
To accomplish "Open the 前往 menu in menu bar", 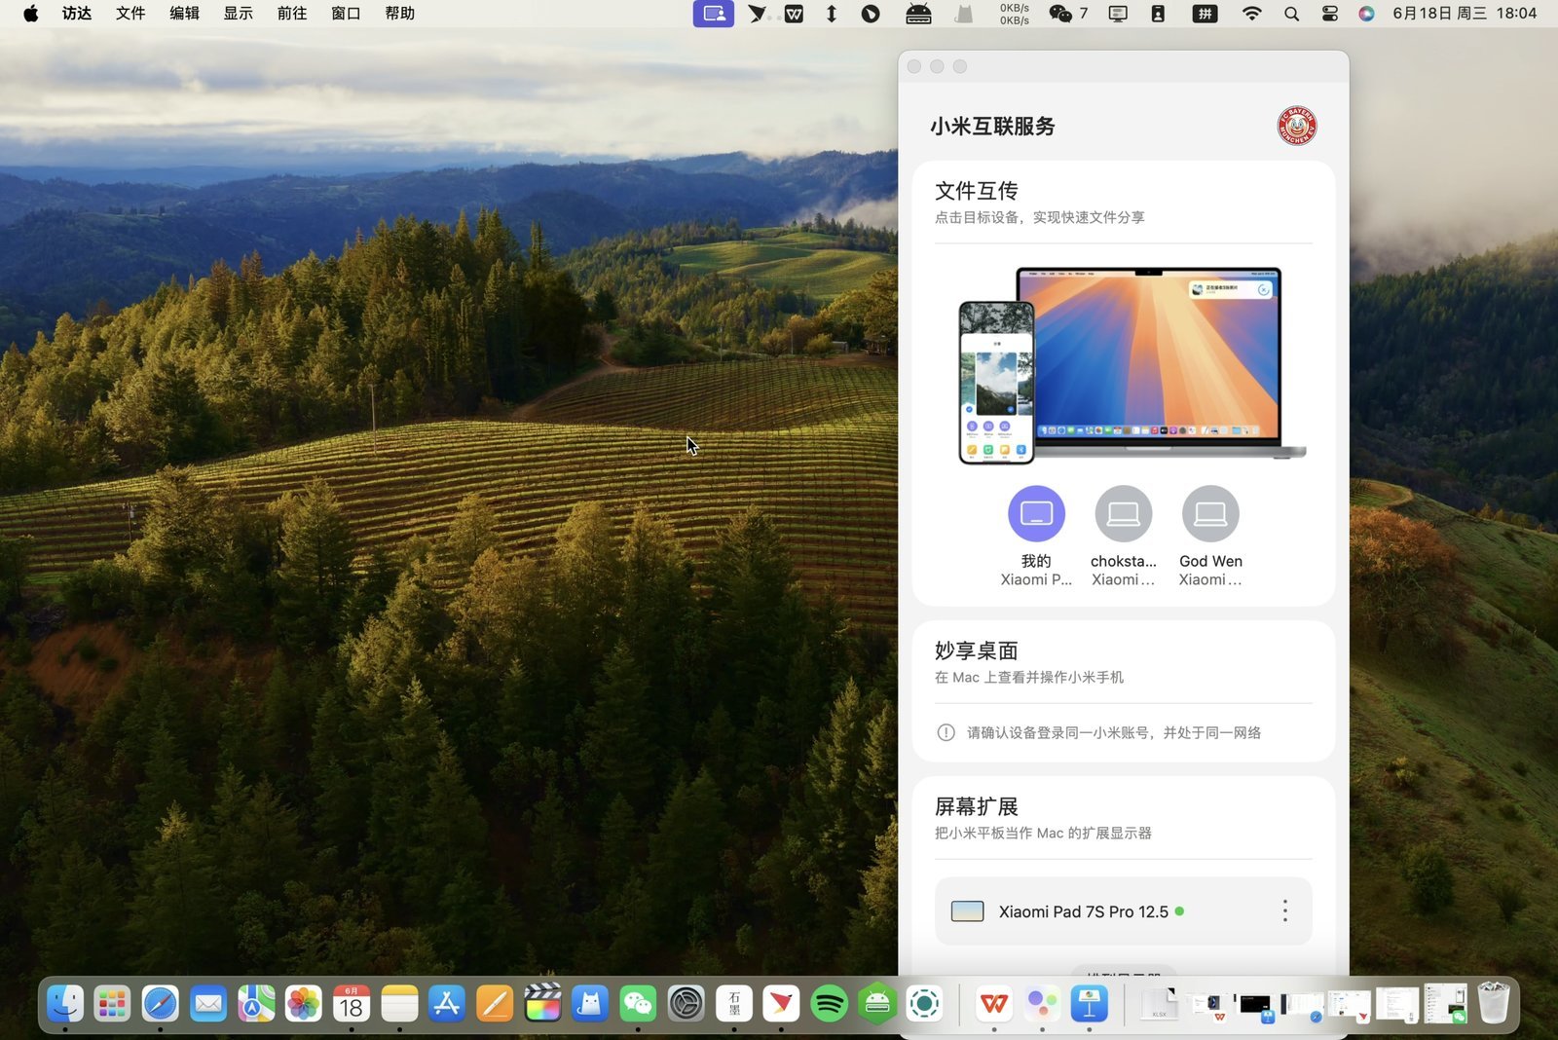I will [x=291, y=14].
